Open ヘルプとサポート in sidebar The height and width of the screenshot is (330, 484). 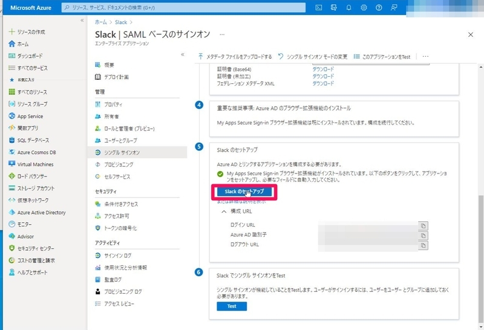point(28,273)
